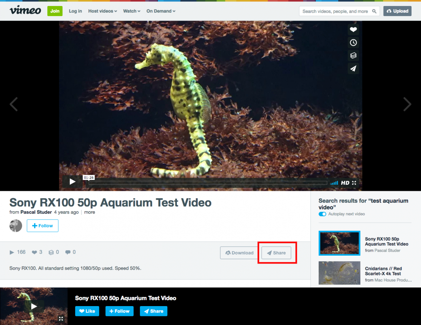The height and width of the screenshot is (325, 421).
Task: Toggle Autoplay next video switch
Action: (322, 214)
